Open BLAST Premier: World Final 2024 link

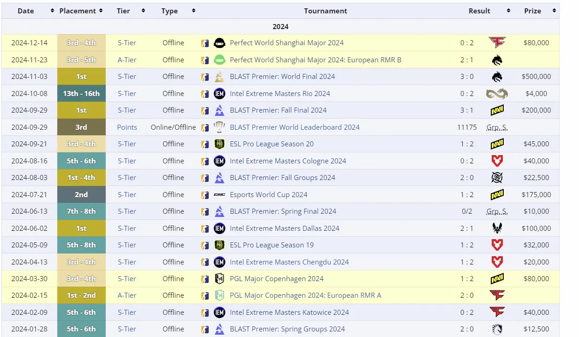click(x=282, y=77)
